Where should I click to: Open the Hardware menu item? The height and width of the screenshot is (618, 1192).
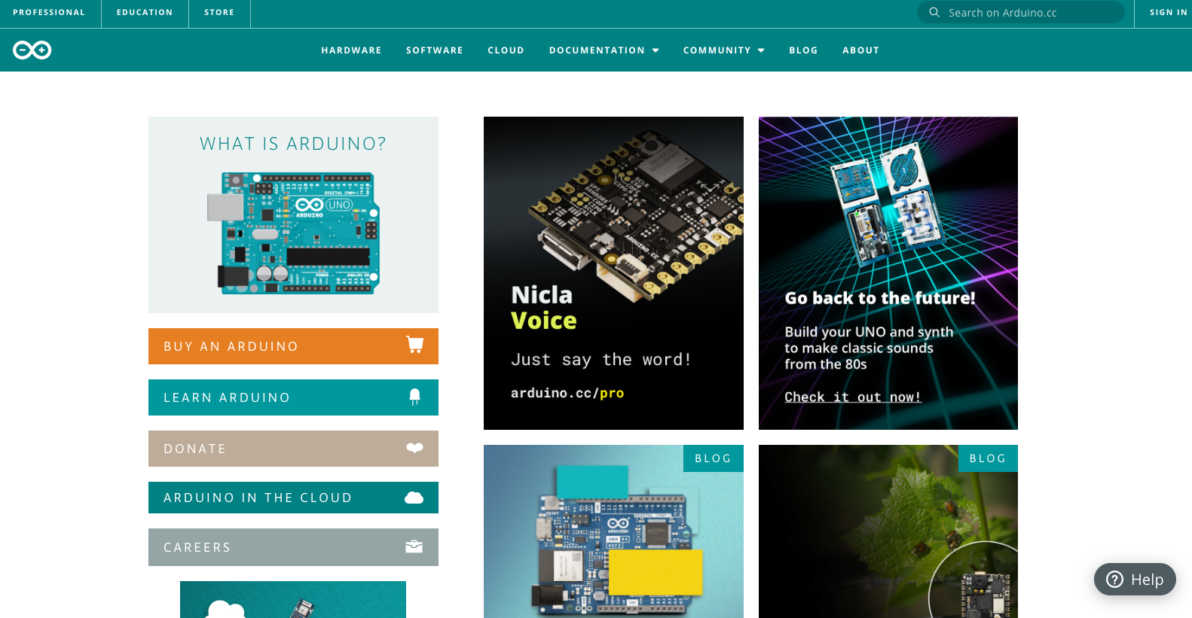[351, 50]
